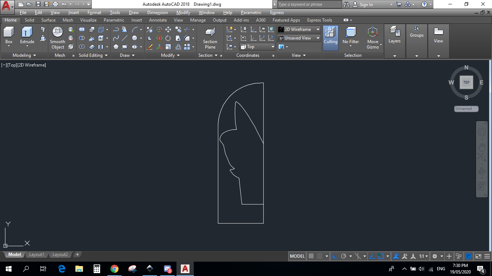Image resolution: width=492 pixels, height=276 pixels.
Task: Switch to the Solid ribbon tab
Action: coord(30,20)
